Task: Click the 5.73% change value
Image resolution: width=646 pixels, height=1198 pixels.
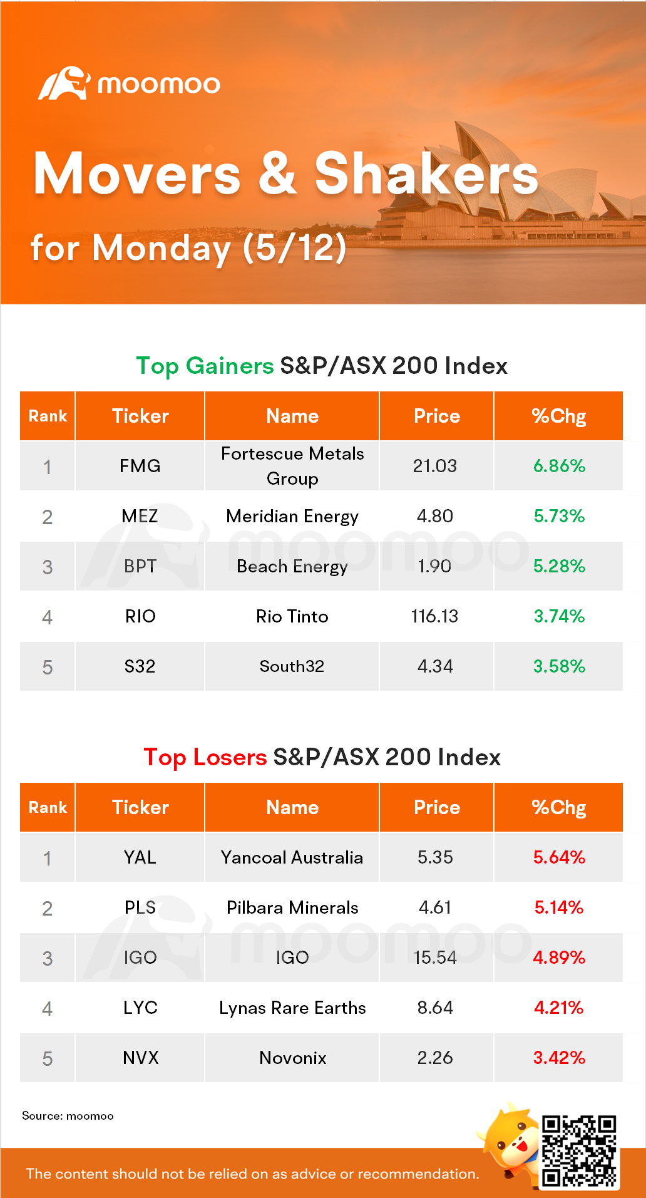Action: click(x=559, y=516)
